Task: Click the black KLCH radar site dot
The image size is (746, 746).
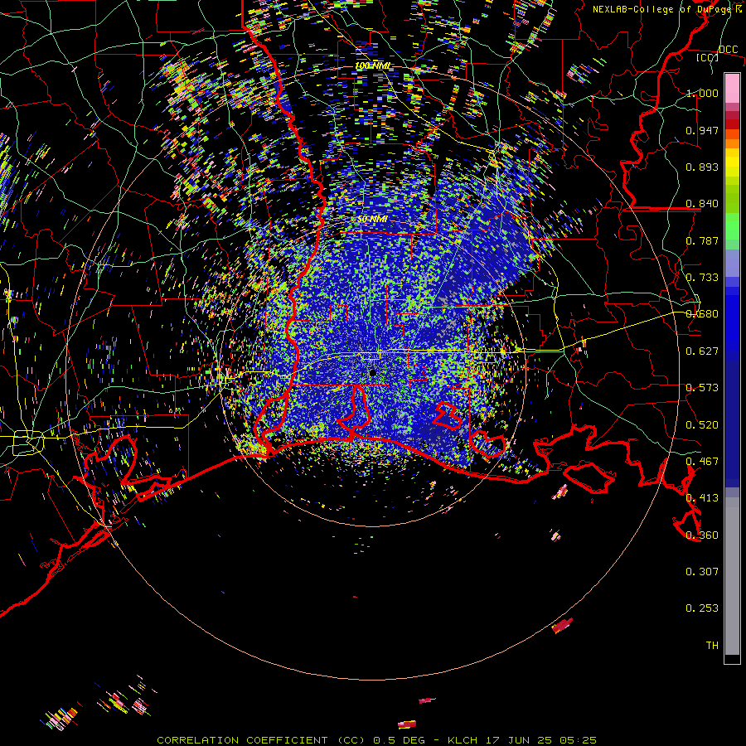Action: click(372, 372)
